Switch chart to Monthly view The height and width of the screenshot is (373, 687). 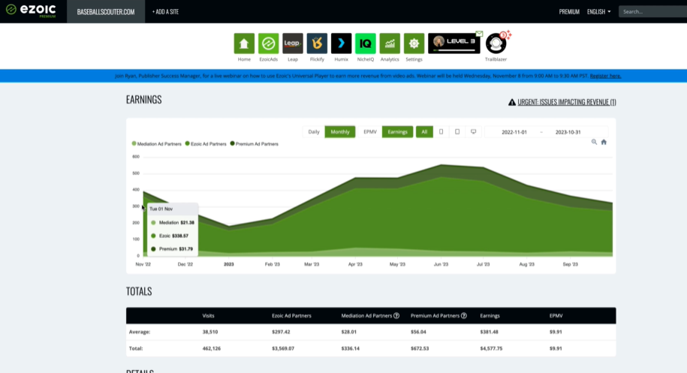pyautogui.click(x=340, y=132)
